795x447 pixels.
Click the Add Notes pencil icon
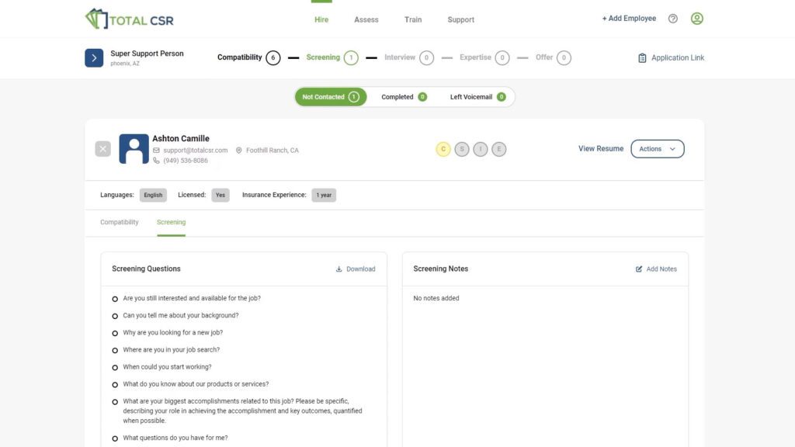pos(638,269)
